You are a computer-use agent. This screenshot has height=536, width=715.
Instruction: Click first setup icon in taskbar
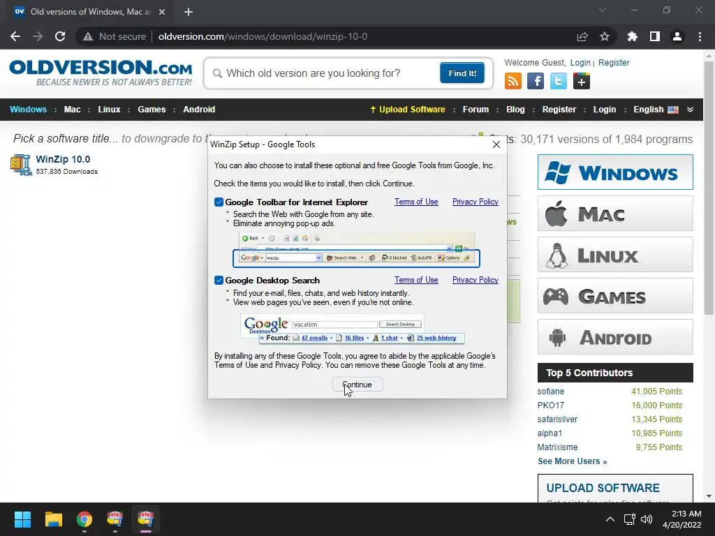coord(115,519)
